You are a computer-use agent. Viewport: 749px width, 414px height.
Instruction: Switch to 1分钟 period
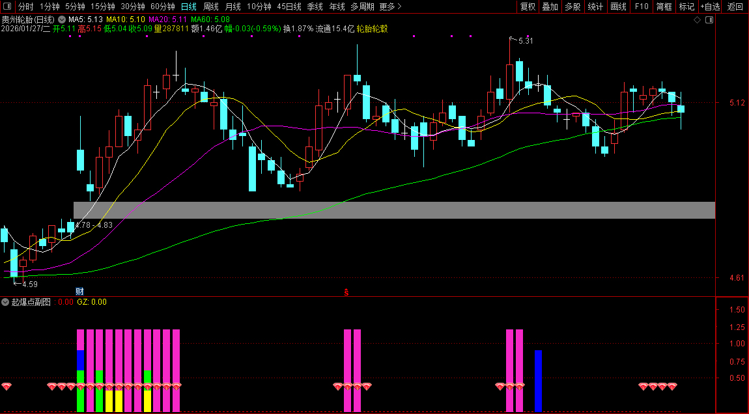coord(49,7)
